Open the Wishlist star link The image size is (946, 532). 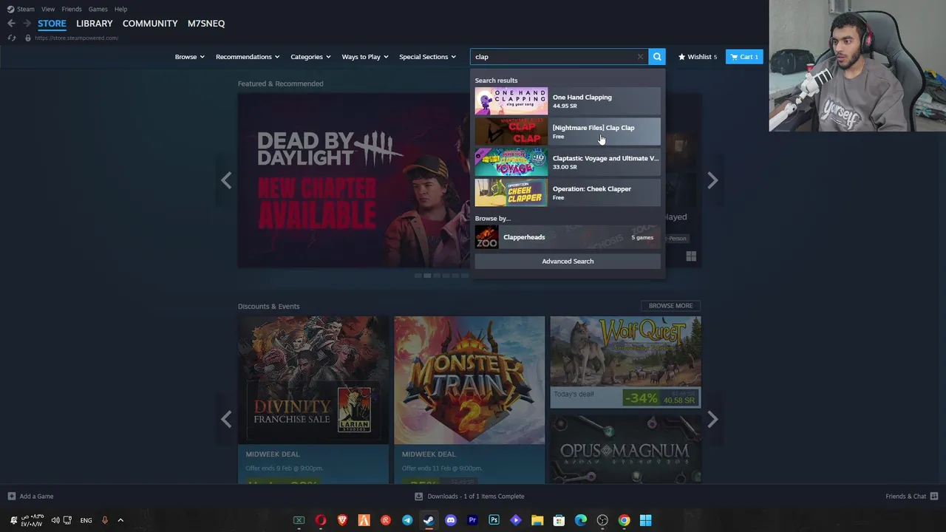coord(698,57)
